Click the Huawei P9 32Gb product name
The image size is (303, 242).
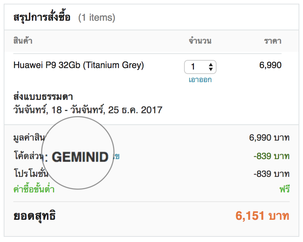[79, 65]
